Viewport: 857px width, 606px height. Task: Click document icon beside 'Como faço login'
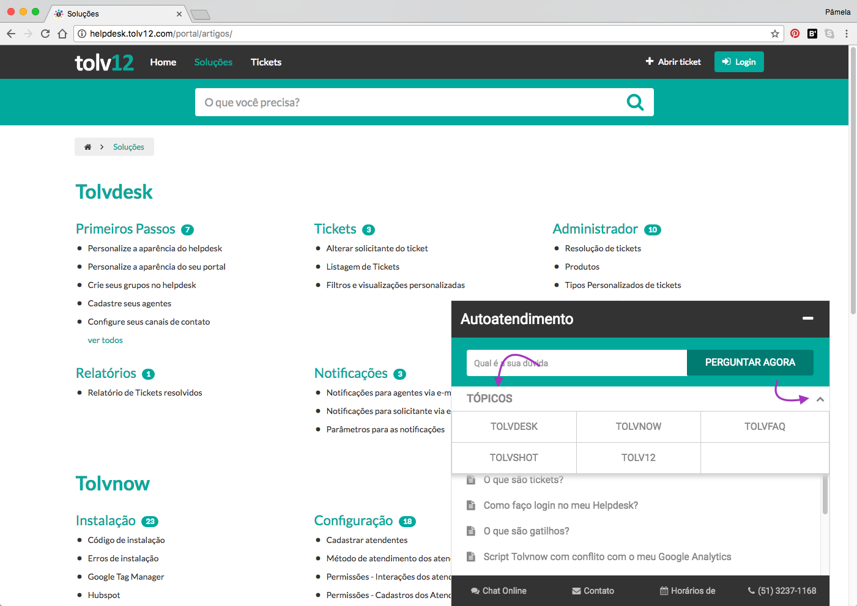pyautogui.click(x=470, y=505)
